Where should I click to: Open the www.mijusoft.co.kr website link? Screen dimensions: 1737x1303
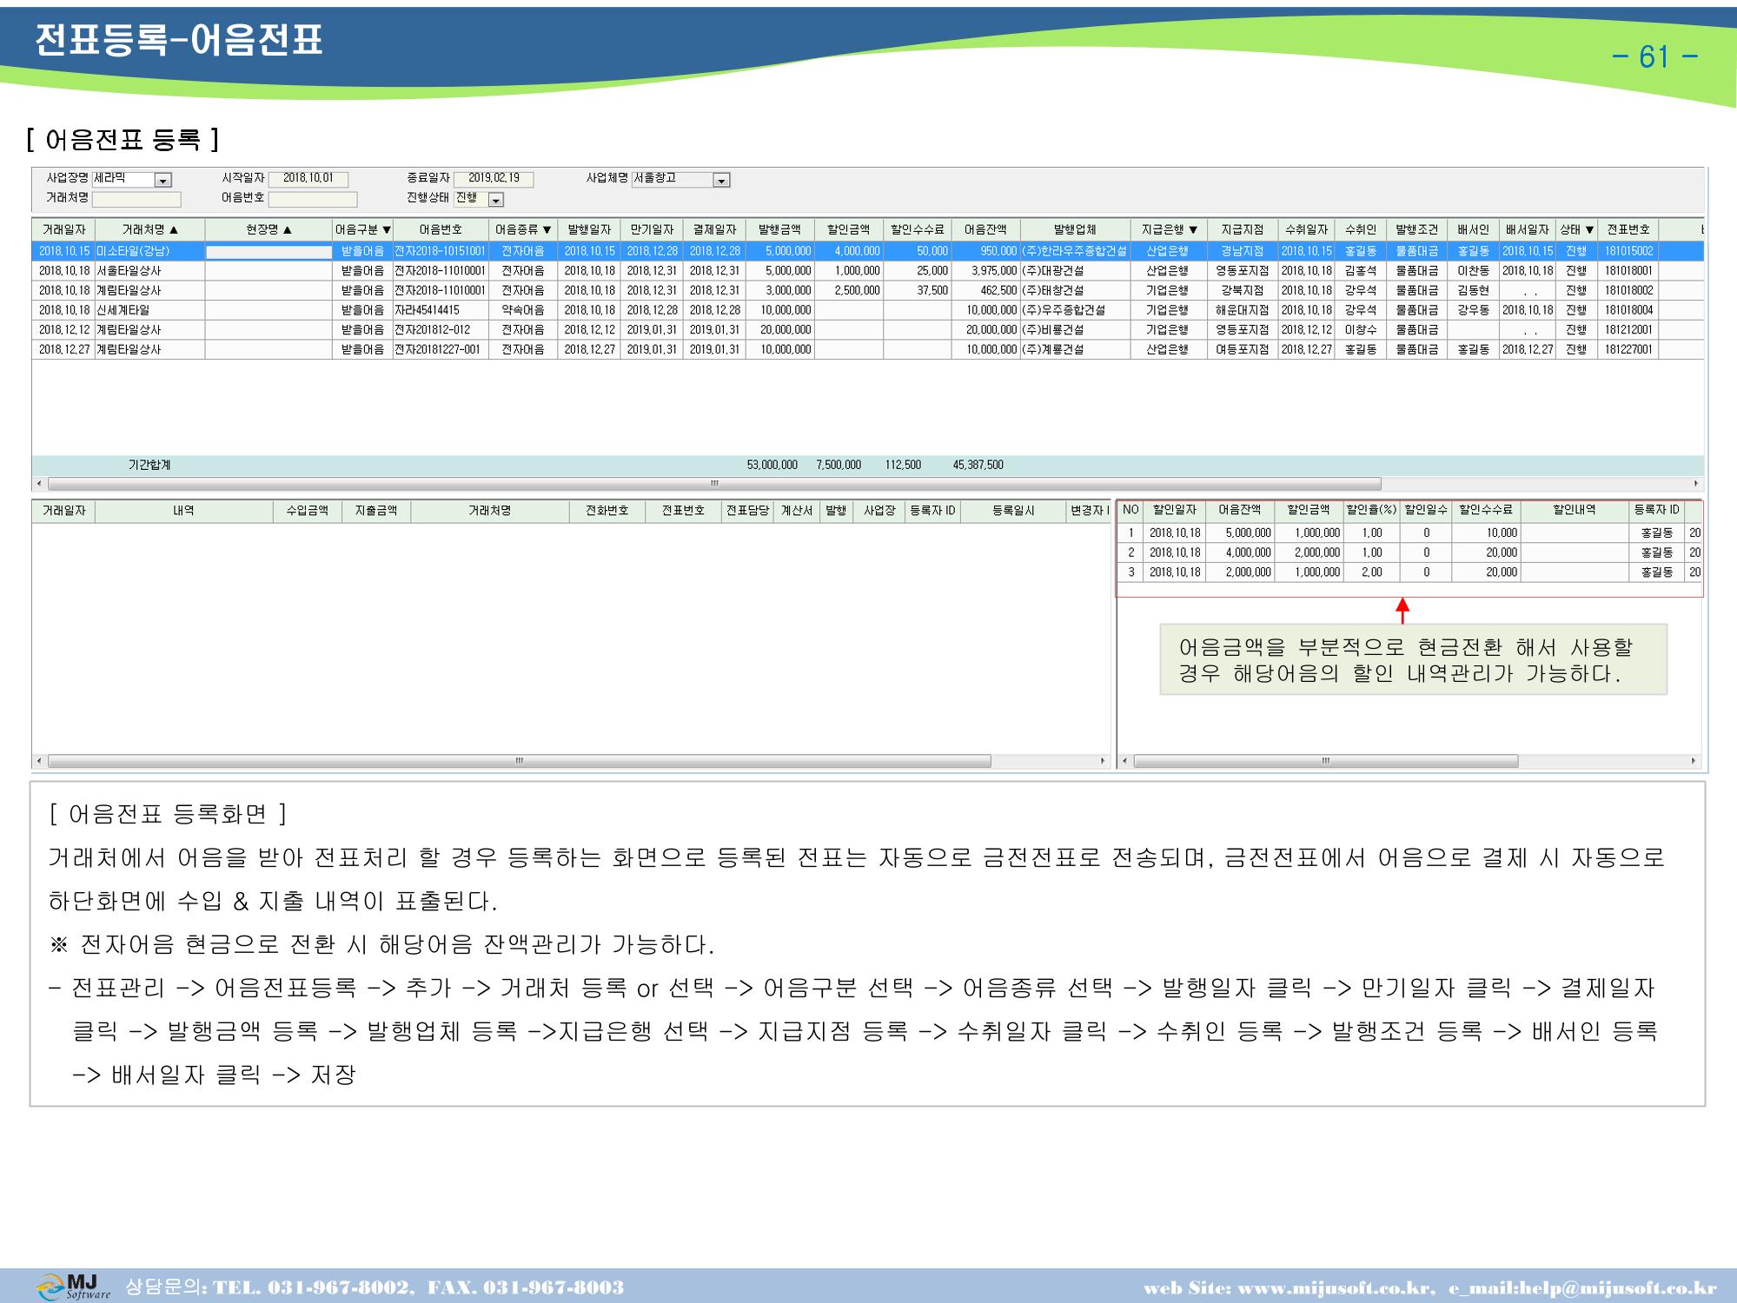click(x=1334, y=1287)
